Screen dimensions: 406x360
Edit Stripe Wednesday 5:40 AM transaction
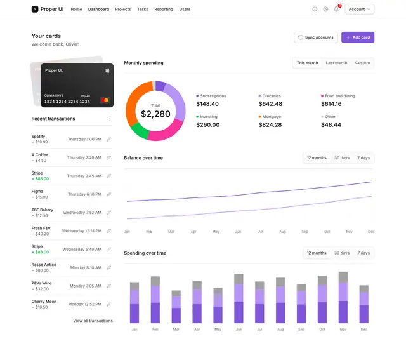click(x=108, y=250)
